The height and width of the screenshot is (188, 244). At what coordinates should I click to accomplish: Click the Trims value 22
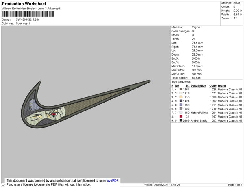click(x=194, y=39)
